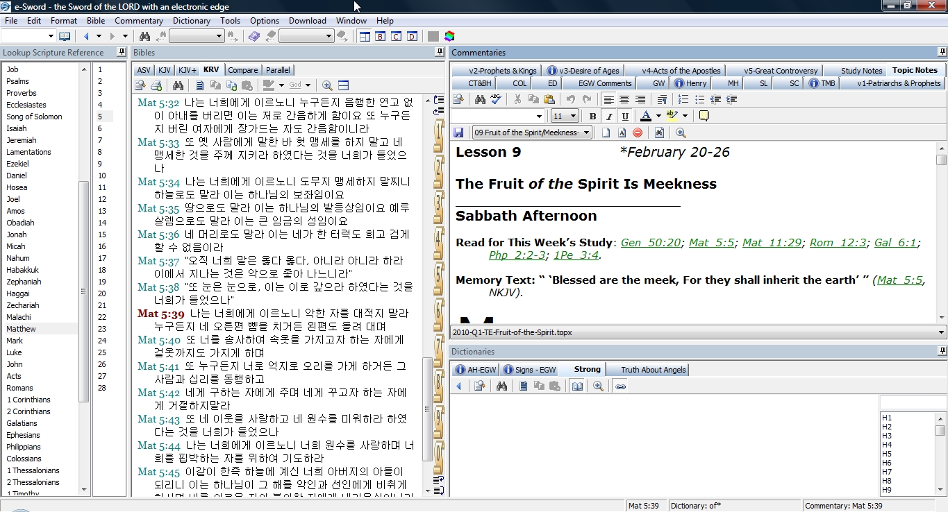The image size is (948, 512).
Task: Switch to the Parallel Bible tab
Action: 278,70
